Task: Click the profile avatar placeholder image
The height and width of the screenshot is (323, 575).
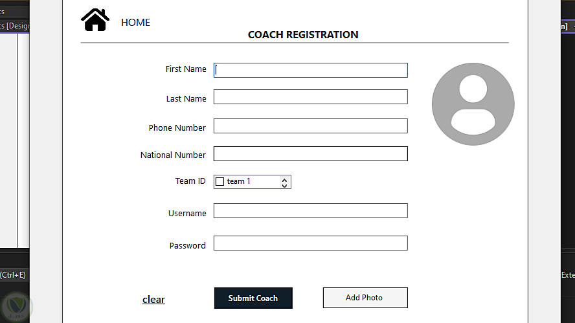Action: tap(473, 104)
